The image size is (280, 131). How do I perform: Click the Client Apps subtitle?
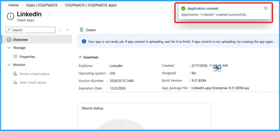point(25,20)
